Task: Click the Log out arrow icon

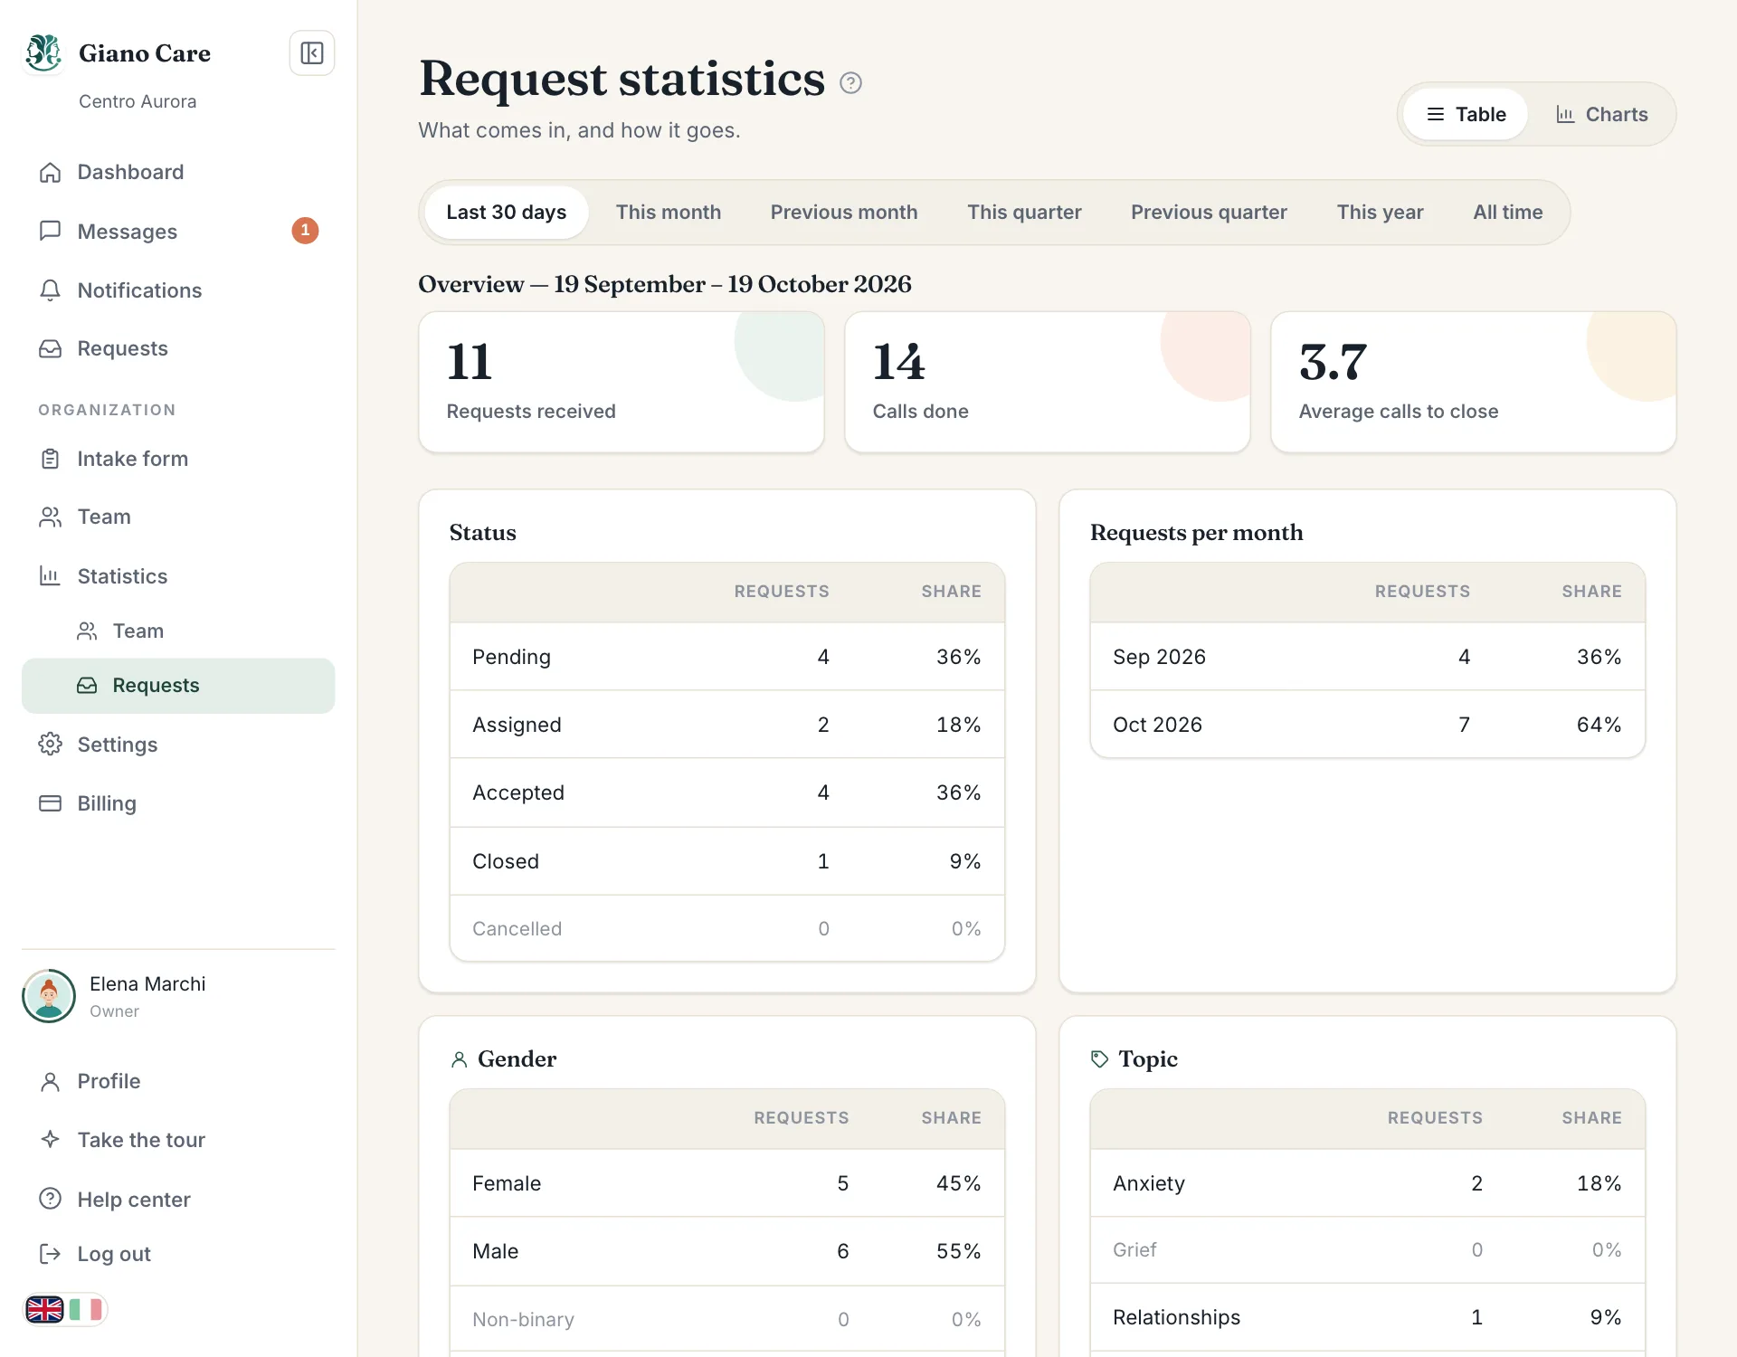Action: 51,1254
